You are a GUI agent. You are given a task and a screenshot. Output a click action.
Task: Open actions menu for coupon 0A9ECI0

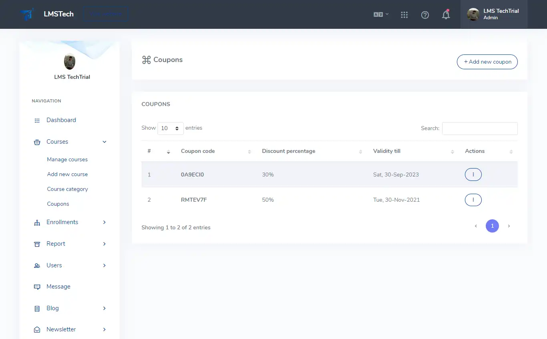473,174
